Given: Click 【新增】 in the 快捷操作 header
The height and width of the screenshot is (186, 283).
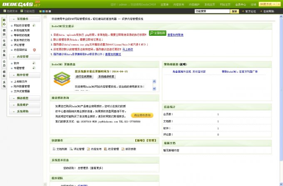Looking at the screenshot, I should click(139, 140).
